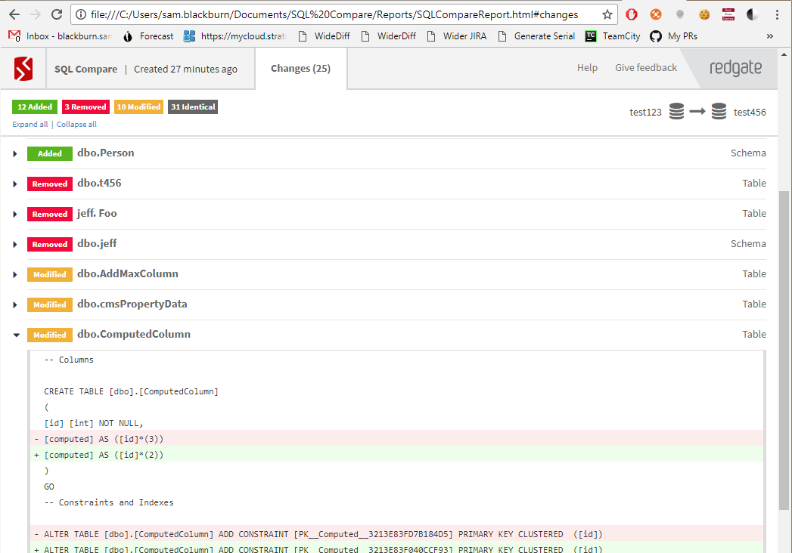The height and width of the screenshot is (553, 792).
Task: Go back using the browser back arrow
Action: click(14, 14)
